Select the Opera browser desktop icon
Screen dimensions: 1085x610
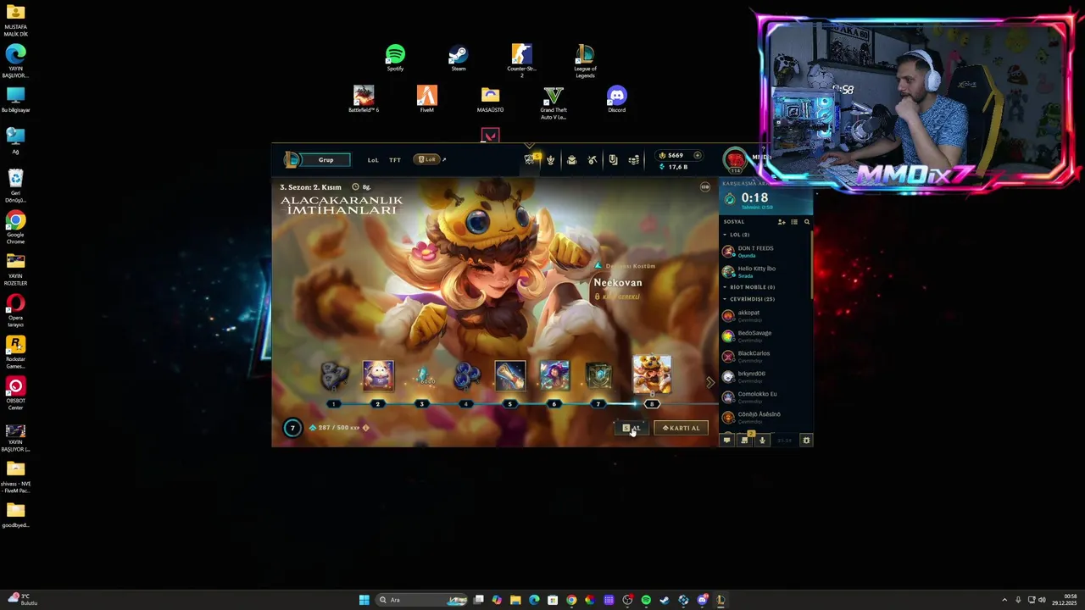(x=15, y=311)
